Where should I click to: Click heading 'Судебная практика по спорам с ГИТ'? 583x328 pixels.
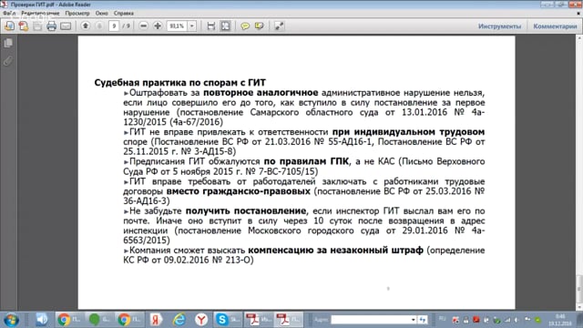tap(180, 83)
